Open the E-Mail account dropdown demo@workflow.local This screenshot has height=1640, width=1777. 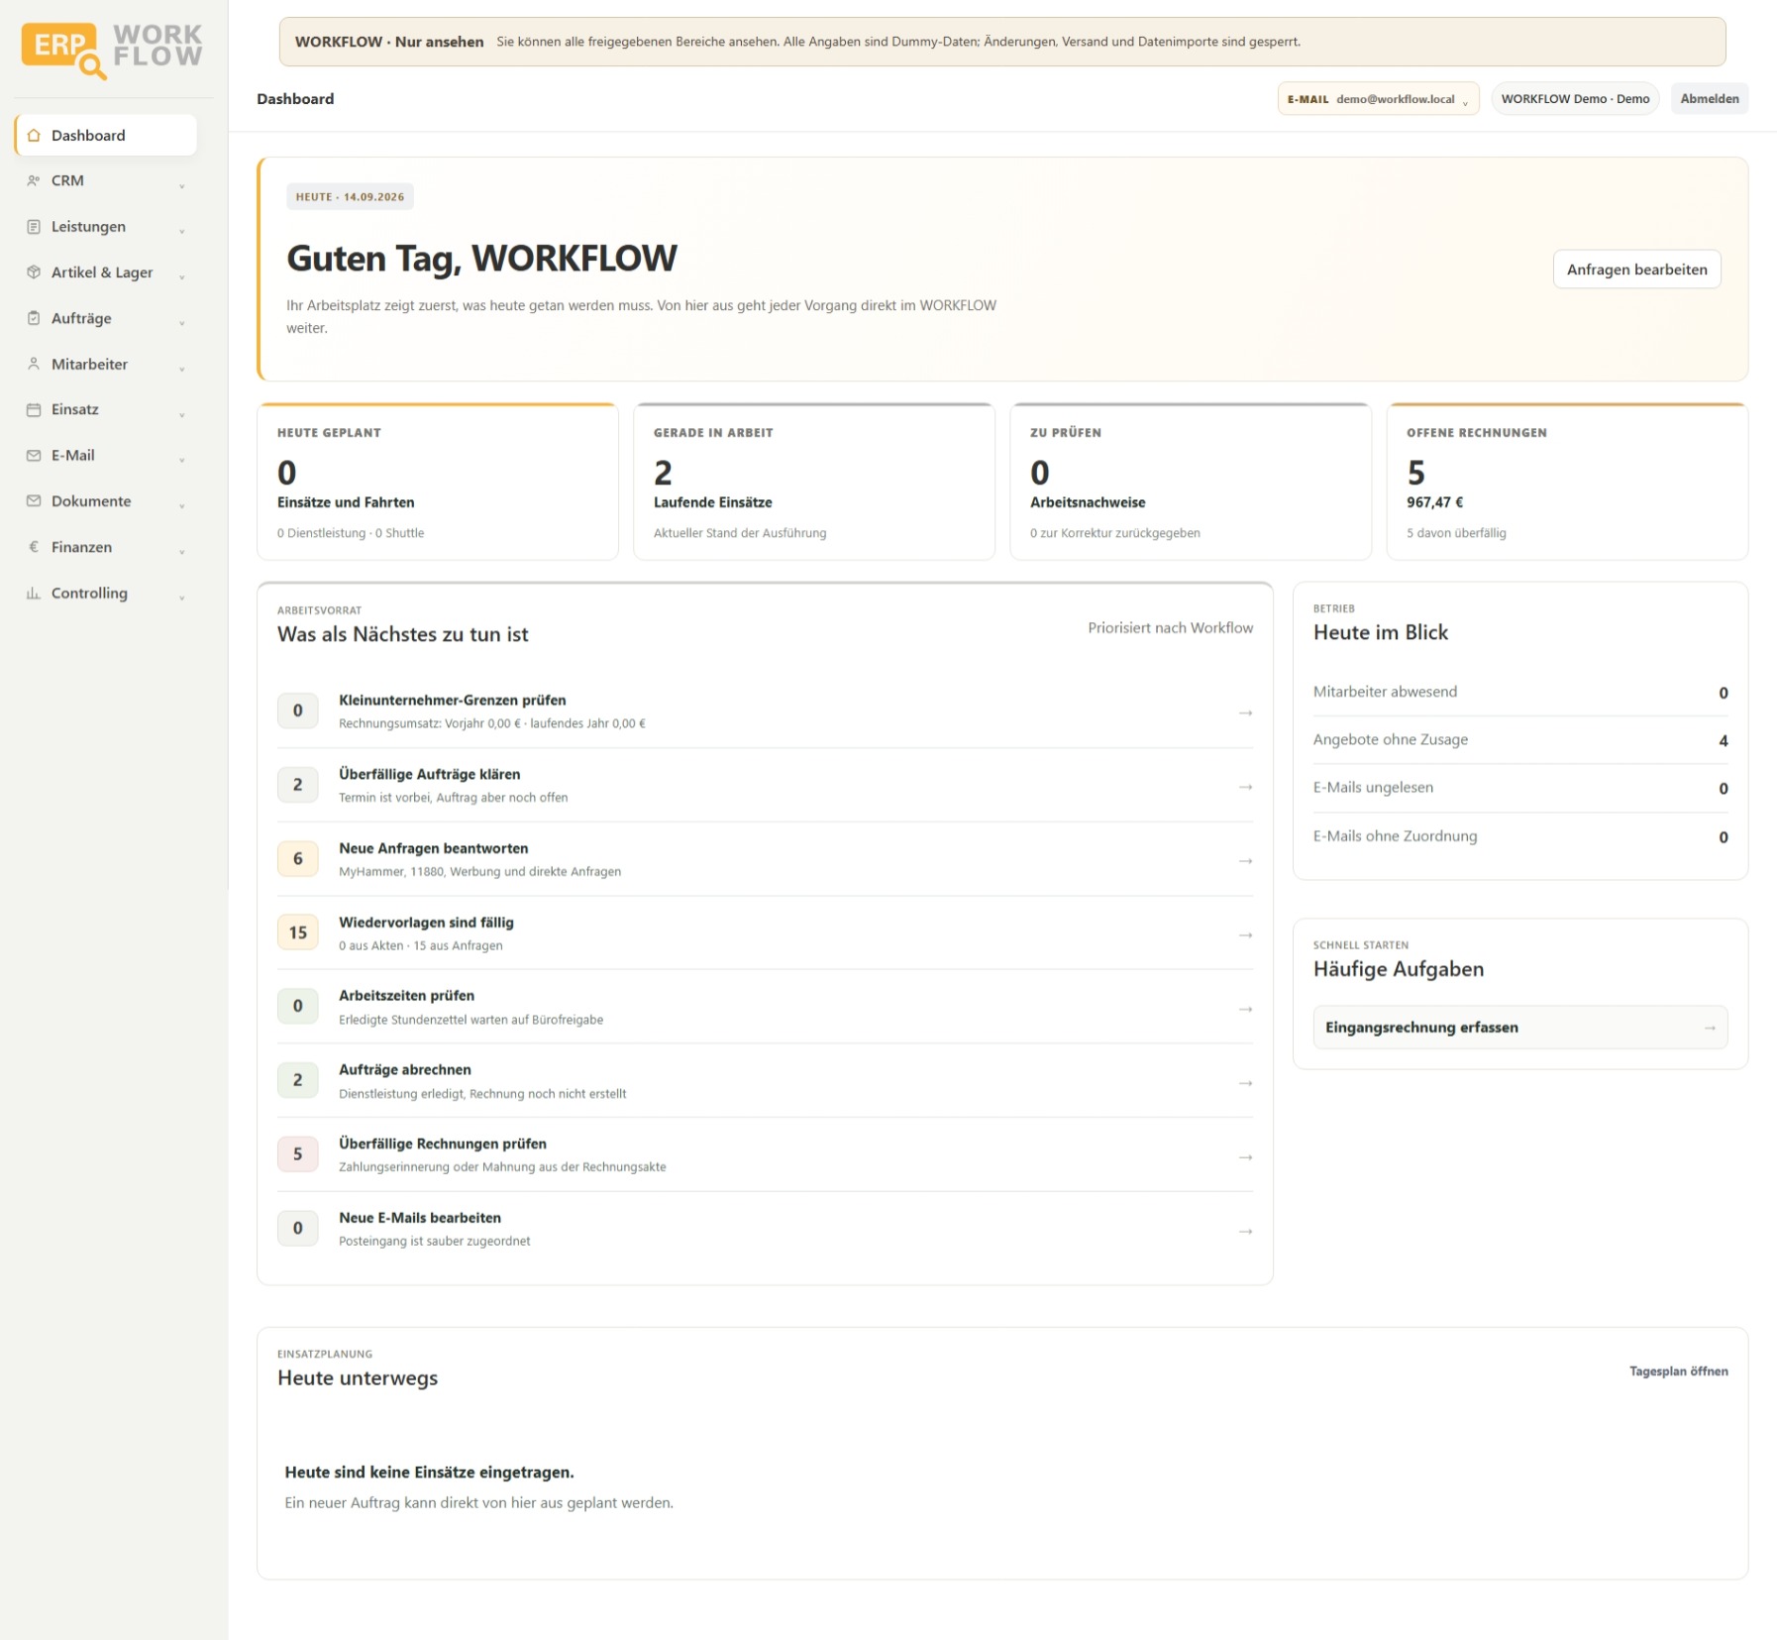click(1378, 99)
